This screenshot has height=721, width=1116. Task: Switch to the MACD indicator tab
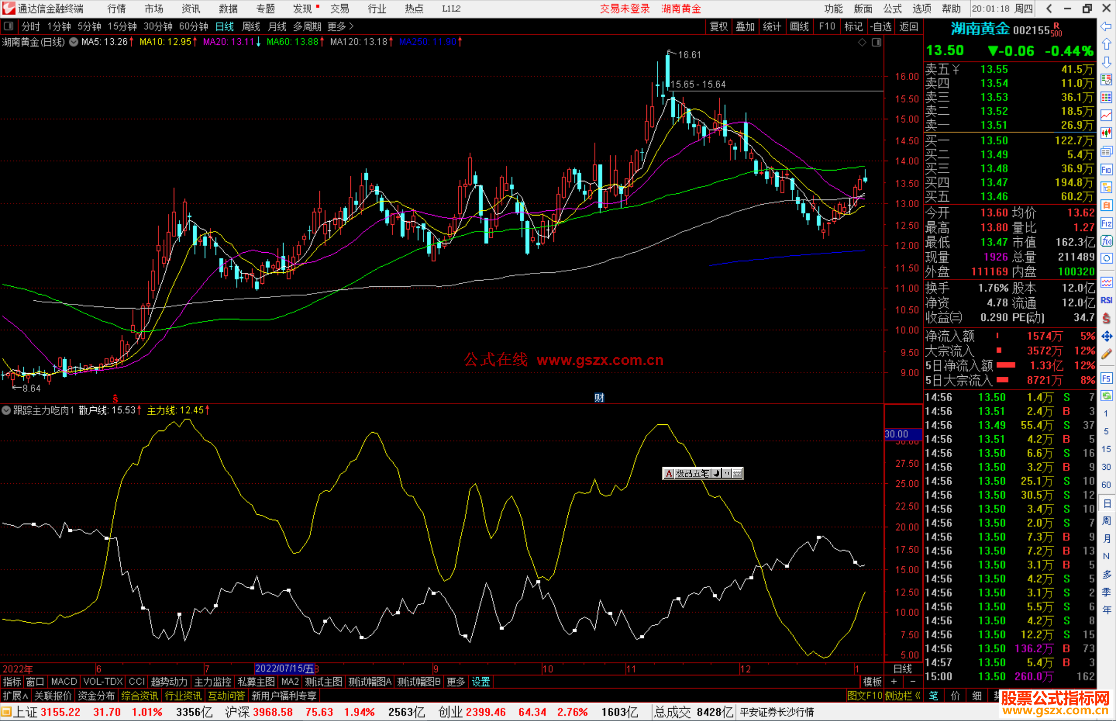coord(64,682)
